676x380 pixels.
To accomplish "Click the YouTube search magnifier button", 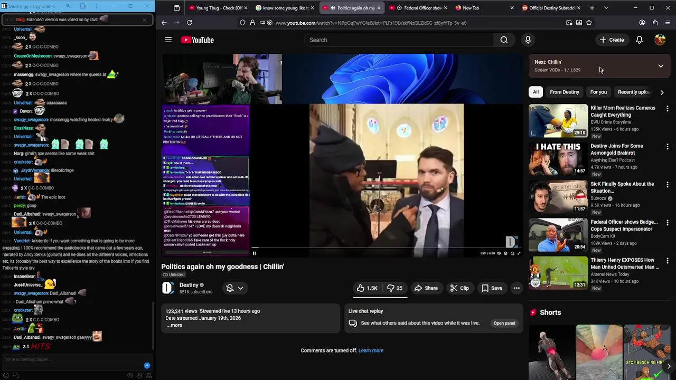I will pyautogui.click(x=504, y=40).
